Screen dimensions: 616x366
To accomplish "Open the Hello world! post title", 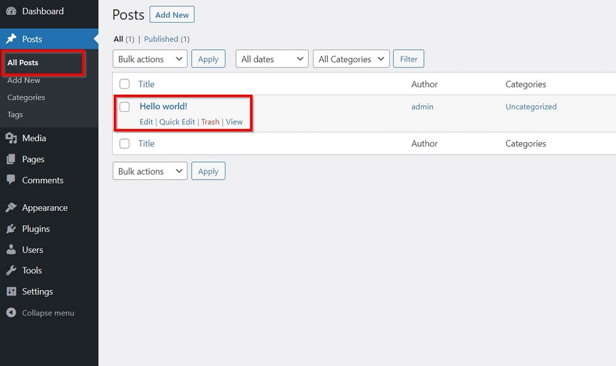I will click(x=163, y=106).
